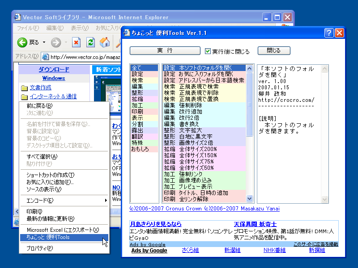Select the 翻訳 category in left list
Image resolution: width=358 pixels, height=268 pixels.
coord(144,137)
